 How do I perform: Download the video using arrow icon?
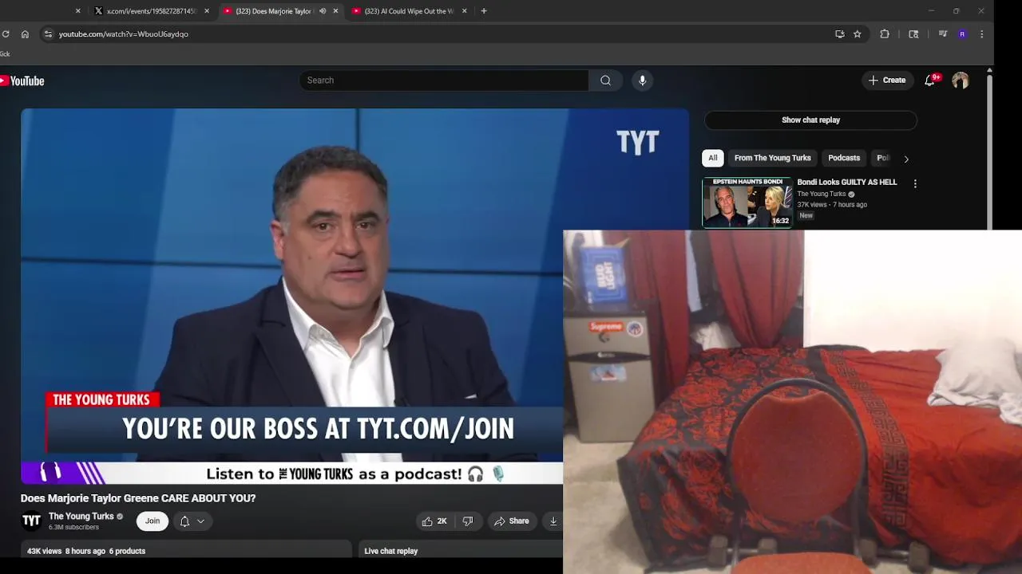coord(553,521)
